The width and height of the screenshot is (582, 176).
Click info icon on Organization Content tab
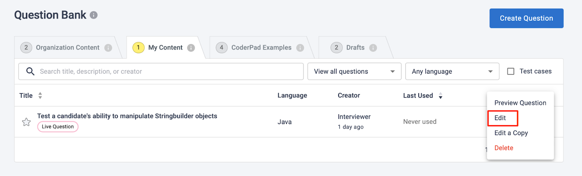click(108, 48)
